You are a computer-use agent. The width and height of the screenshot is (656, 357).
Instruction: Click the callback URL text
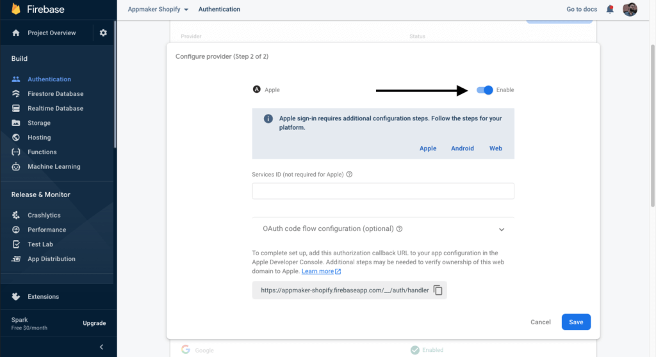tap(345, 290)
